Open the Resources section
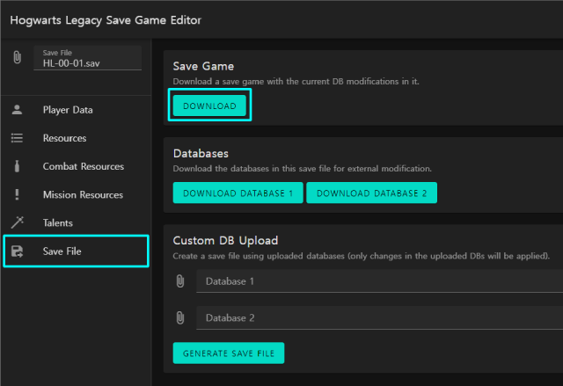 [77, 138]
